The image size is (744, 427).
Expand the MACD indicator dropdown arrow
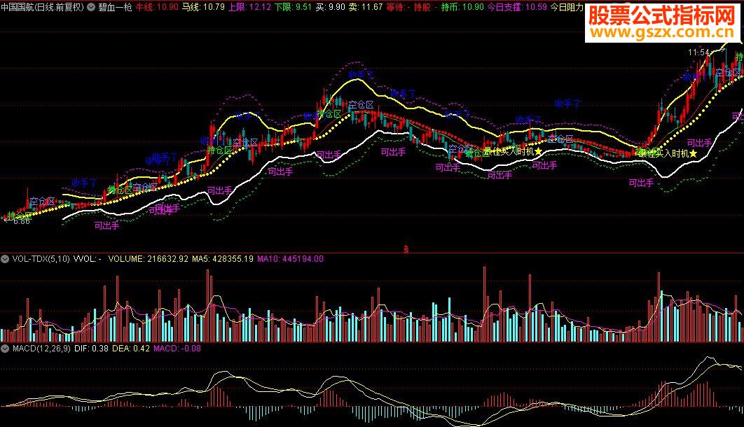[5, 349]
